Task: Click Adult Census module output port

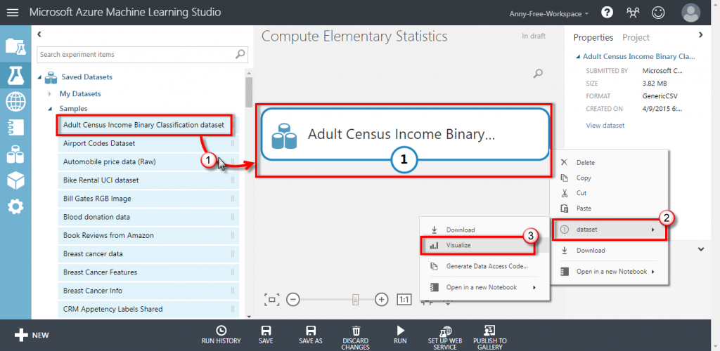Action: pos(404,159)
